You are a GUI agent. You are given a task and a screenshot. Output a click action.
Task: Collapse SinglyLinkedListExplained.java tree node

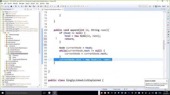7,54
